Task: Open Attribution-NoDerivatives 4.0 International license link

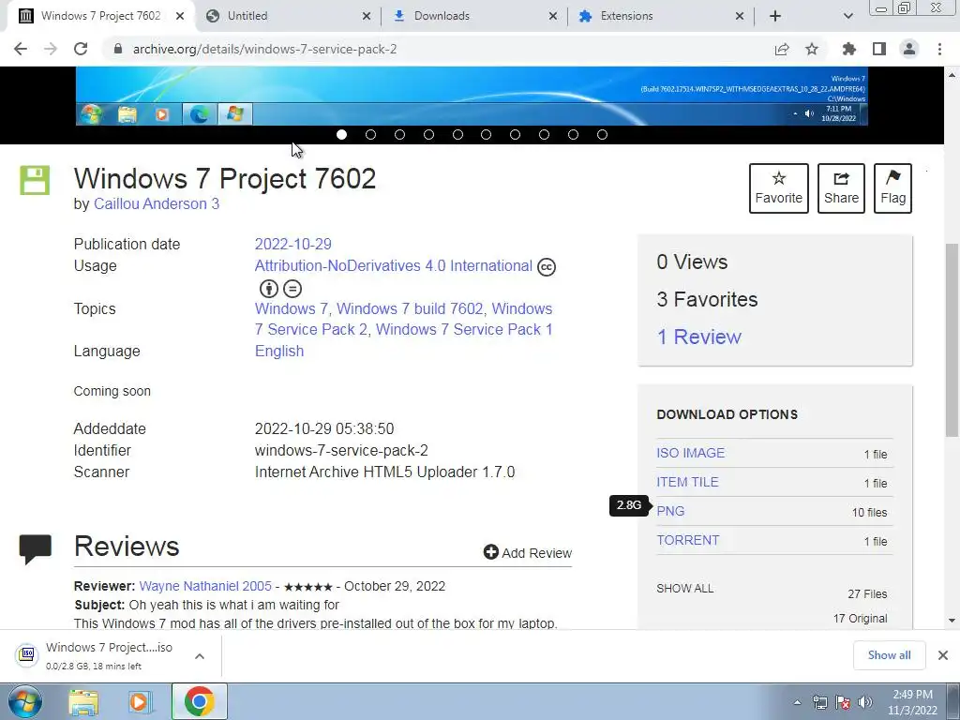Action: [x=393, y=265]
